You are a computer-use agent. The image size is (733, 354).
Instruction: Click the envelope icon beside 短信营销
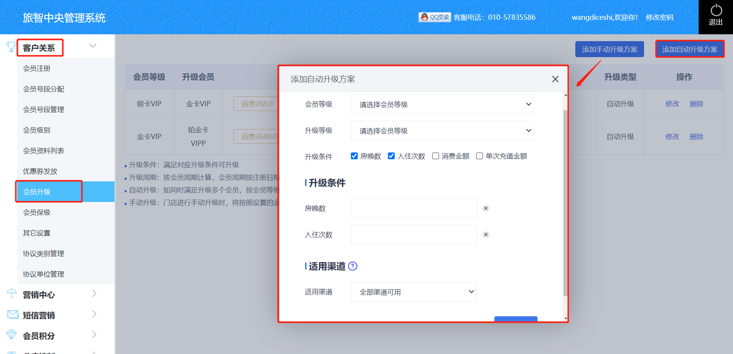tap(13, 315)
